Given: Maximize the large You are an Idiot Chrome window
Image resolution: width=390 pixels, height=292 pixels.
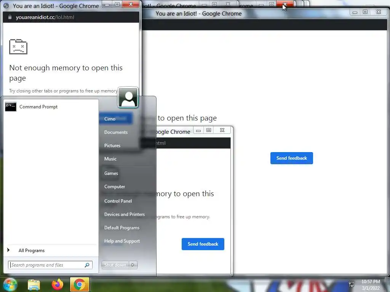Looking at the screenshot, I should click(x=365, y=12).
